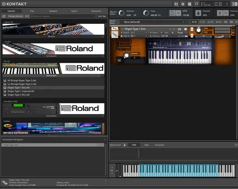Click the exclamation panic button
The height and width of the screenshot is (189, 238).
point(227,4)
